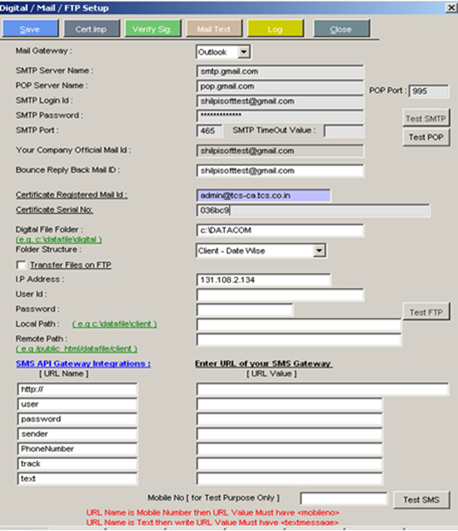Focus the Digital File Folder field

coord(280,231)
